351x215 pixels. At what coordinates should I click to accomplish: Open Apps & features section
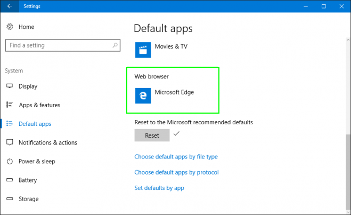tap(39, 105)
